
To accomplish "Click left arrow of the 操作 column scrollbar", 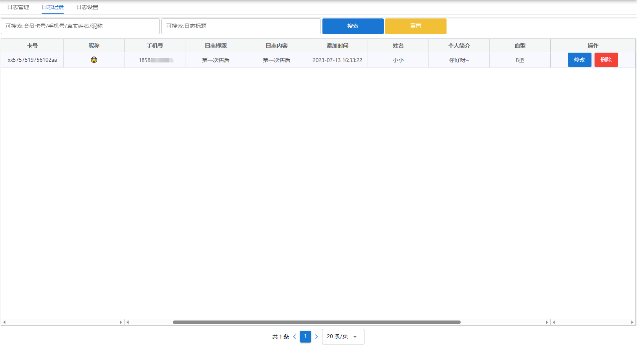I will tap(554, 322).
